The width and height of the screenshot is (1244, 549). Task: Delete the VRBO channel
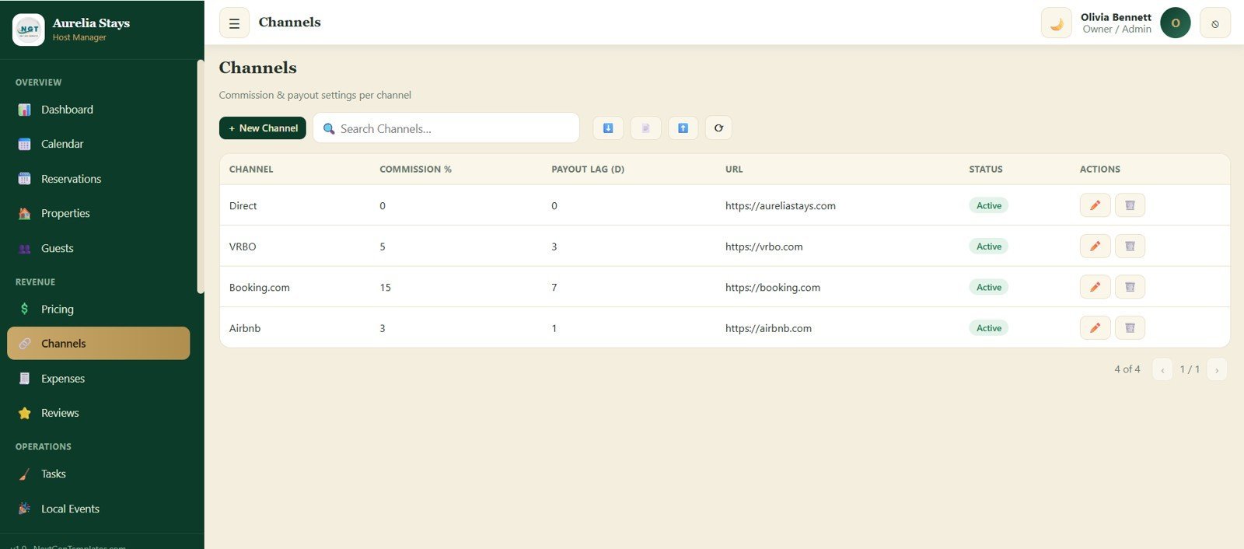click(1130, 247)
